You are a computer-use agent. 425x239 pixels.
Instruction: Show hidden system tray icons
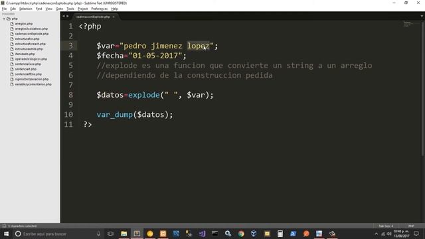click(x=377, y=234)
